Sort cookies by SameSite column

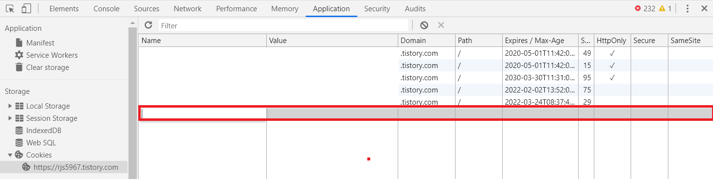click(690, 41)
